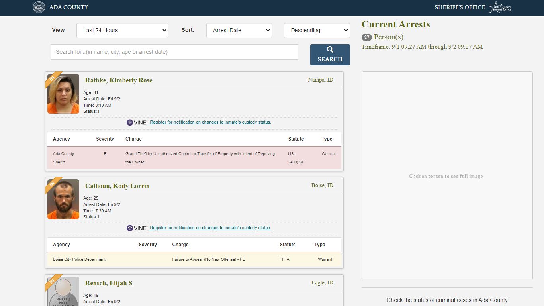Click Boise City Police Department agency cell
Viewport: 544px width, 306px height.
coord(79,259)
